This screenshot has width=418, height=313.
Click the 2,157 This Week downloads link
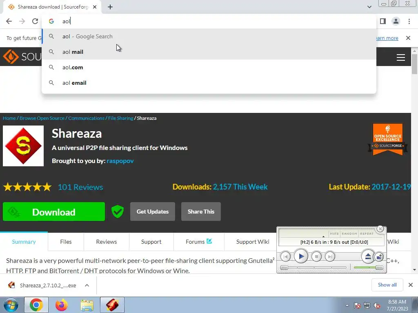[x=240, y=187]
